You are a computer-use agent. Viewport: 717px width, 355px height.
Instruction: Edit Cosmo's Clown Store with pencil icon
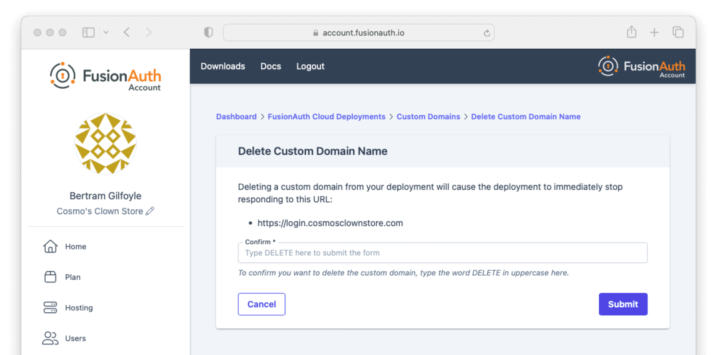coord(150,211)
